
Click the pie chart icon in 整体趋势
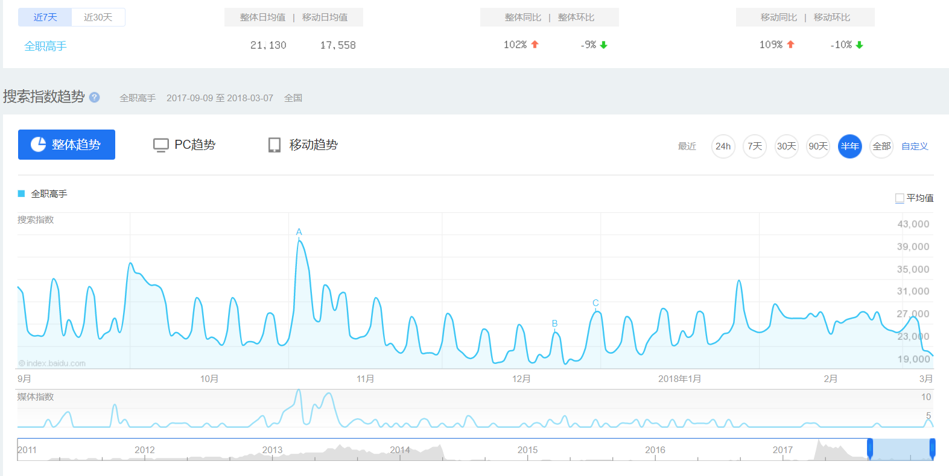click(38, 144)
